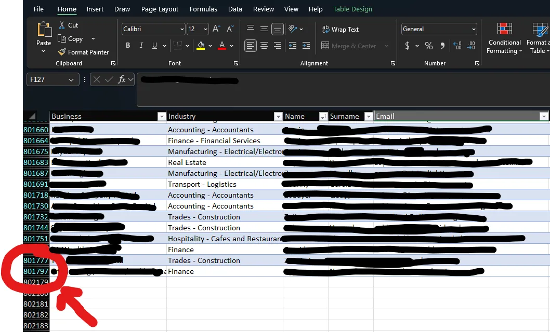
Task: Increase font size with larger A icon
Action: 216,29
